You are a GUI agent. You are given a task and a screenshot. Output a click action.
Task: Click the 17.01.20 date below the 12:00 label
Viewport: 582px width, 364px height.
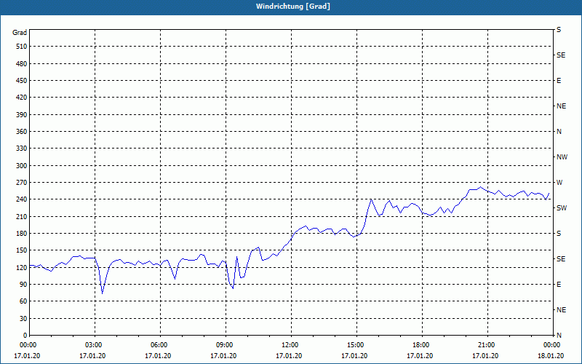pyautogui.click(x=289, y=356)
